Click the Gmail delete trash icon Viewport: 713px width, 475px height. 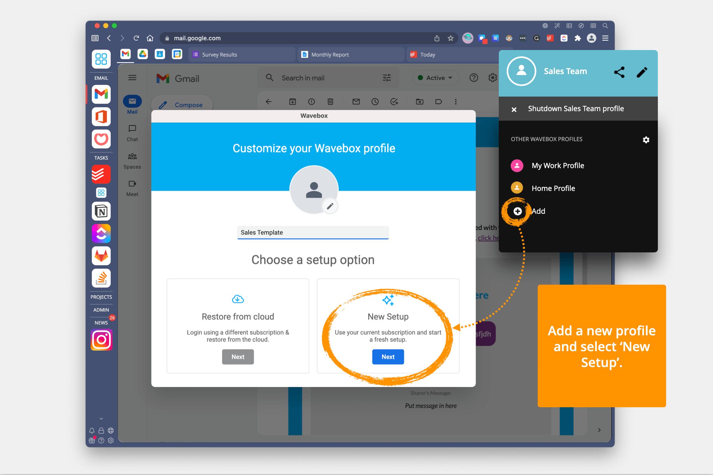click(x=330, y=102)
